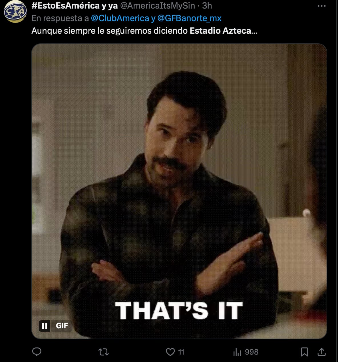Share the tweet via upload icon
Screen dimensions: 338x362
point(322,352)
